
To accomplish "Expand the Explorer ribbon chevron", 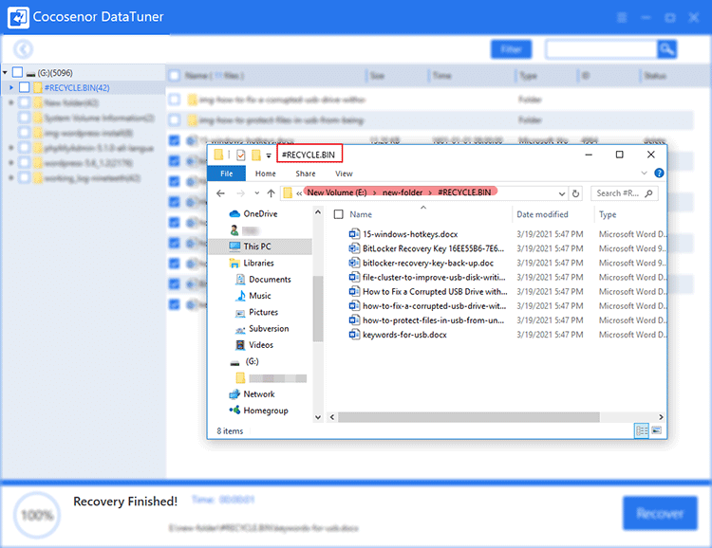I will point(644,173).
